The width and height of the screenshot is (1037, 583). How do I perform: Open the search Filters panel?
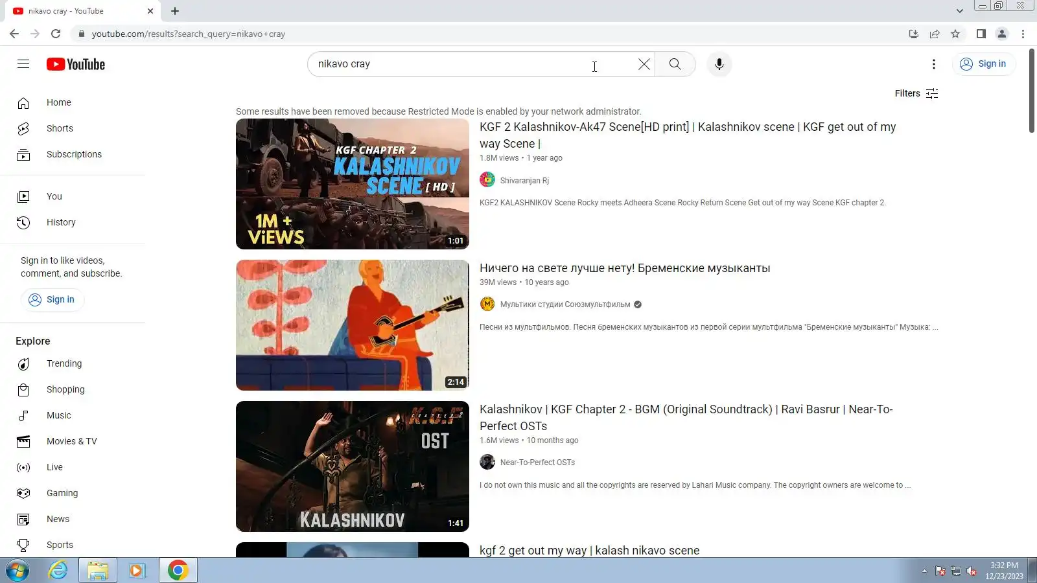916,93
